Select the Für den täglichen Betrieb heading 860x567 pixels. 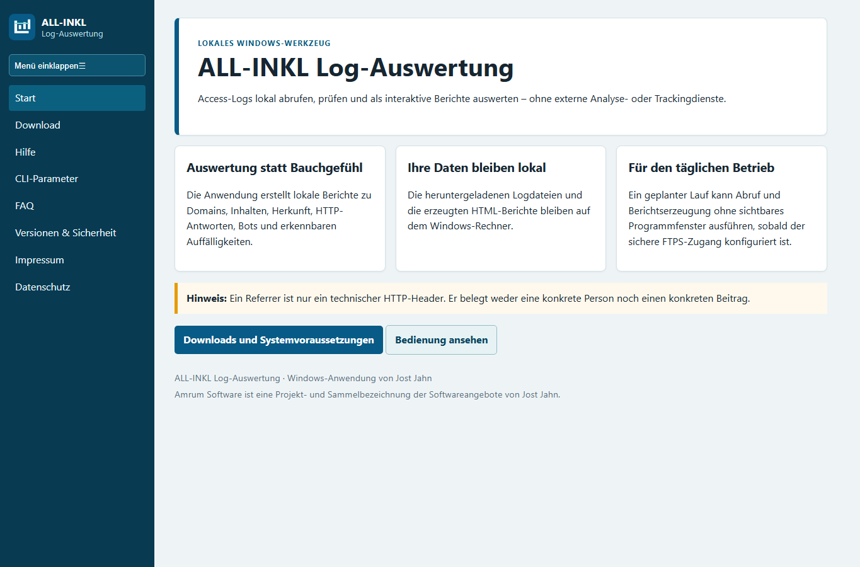point(701,168)
